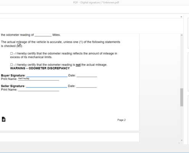This screenshot has height=153, width=189.
Task: Click the seller's Date field
Action: pyautogui.click(x=87, y=86)
